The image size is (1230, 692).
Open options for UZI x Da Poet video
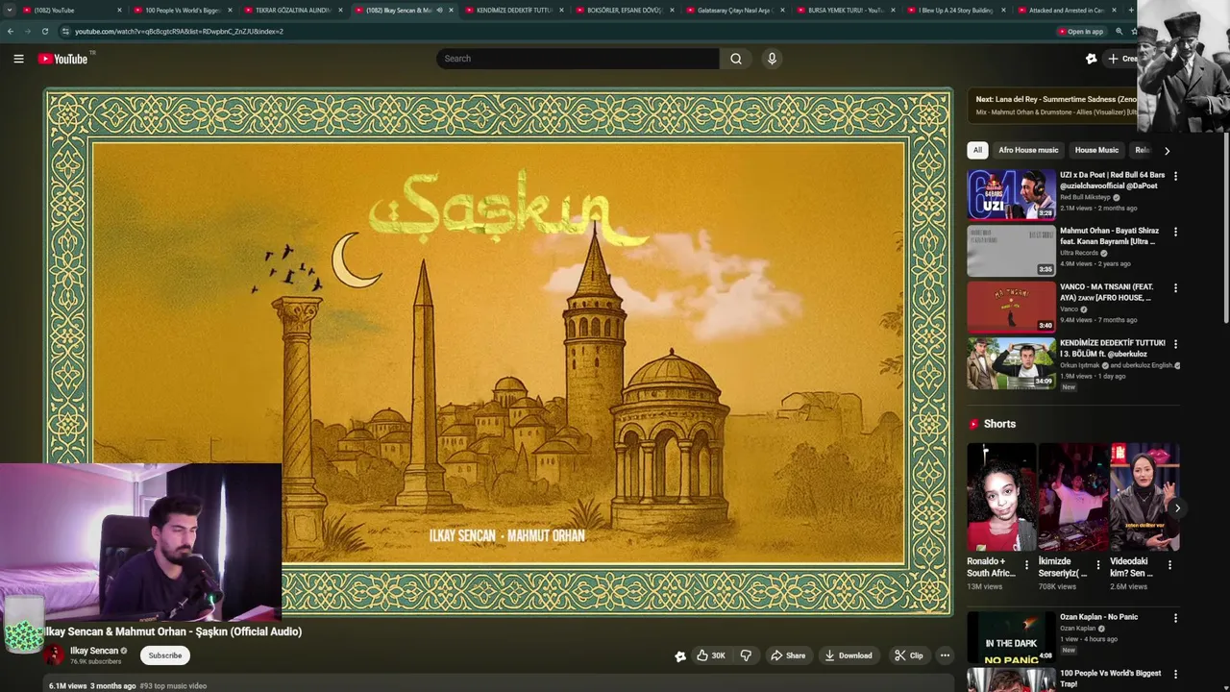(1175, 177)
